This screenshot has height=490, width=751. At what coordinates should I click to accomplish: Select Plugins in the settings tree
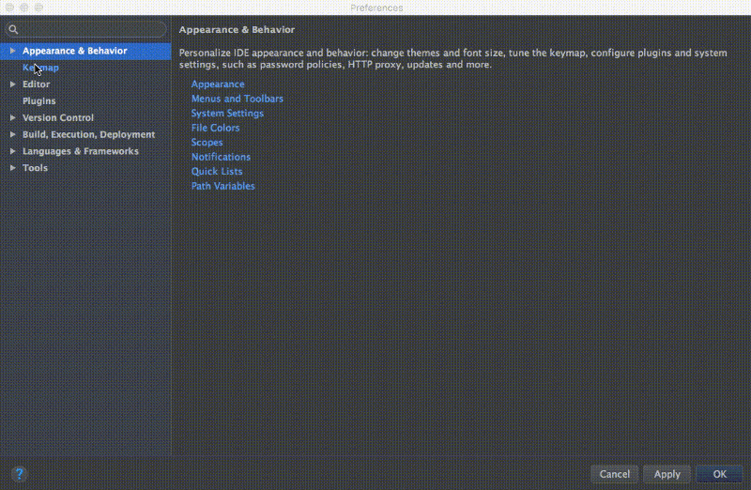pos(39,101)
